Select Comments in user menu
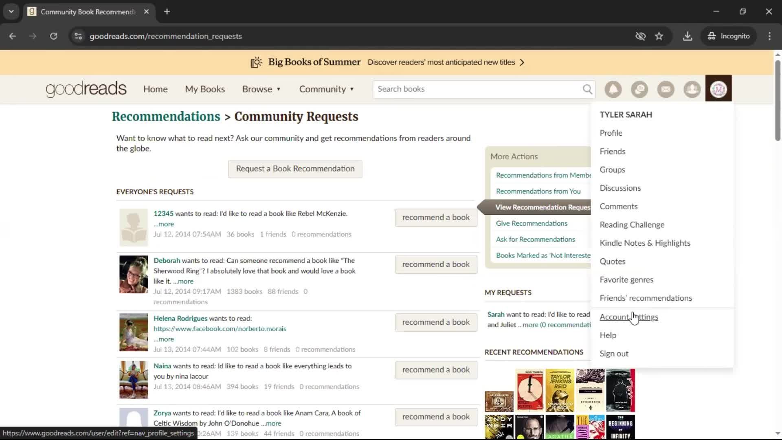The image size is (782, 440). point(618,206)
